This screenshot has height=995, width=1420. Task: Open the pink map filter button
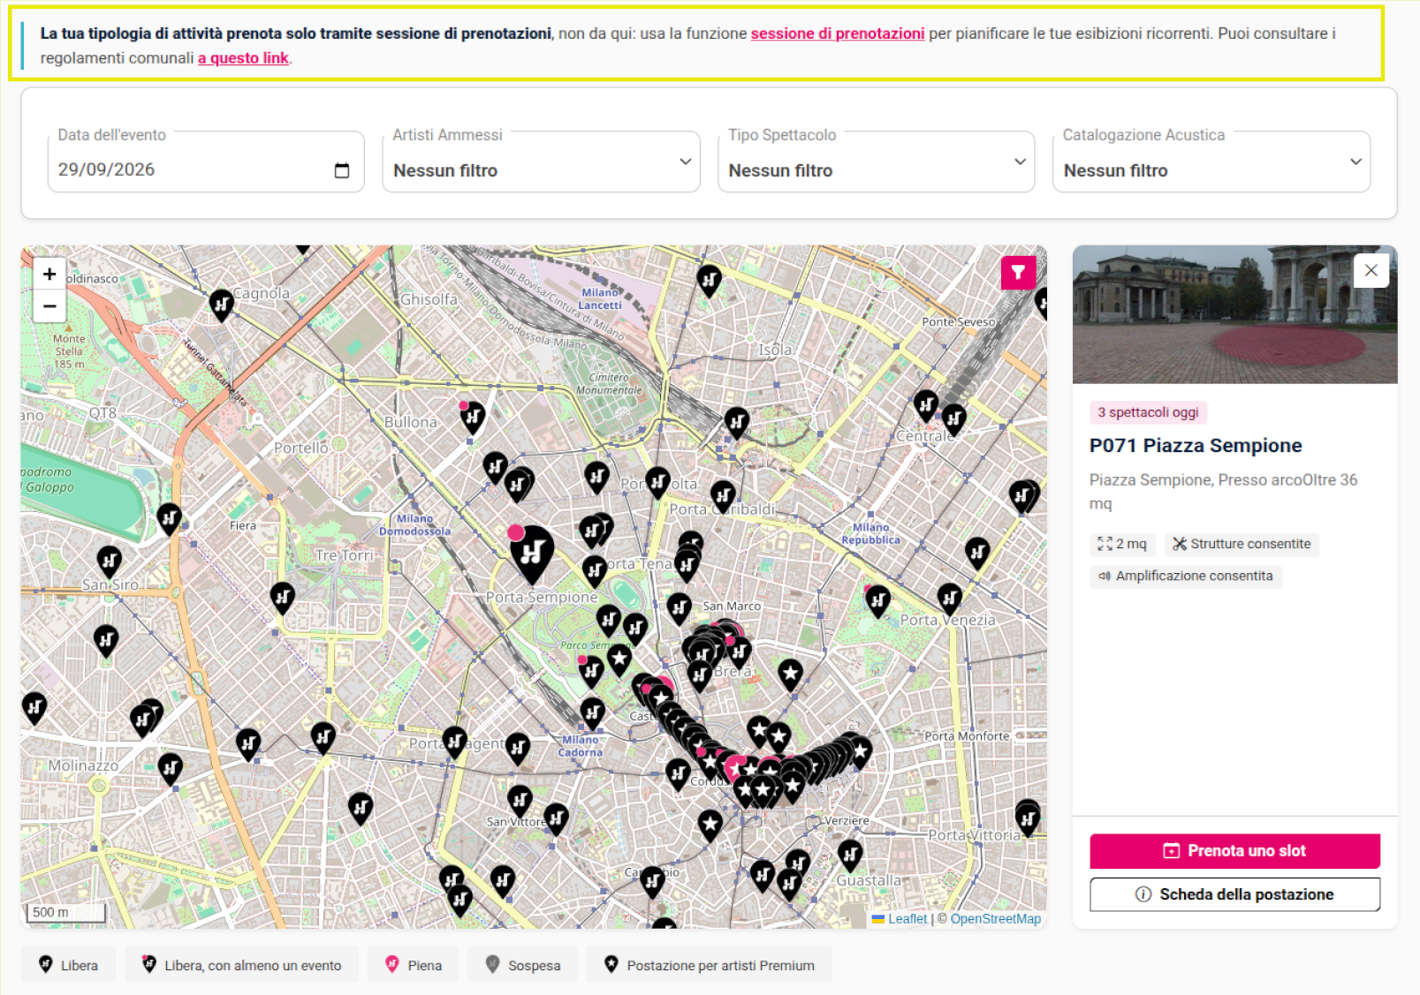(1018, 273)
